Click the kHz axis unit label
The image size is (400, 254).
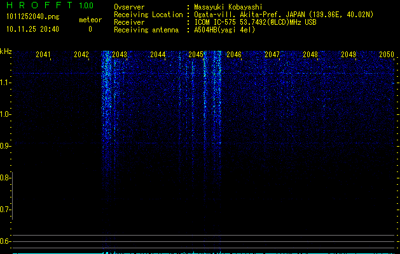click(6, 51)
